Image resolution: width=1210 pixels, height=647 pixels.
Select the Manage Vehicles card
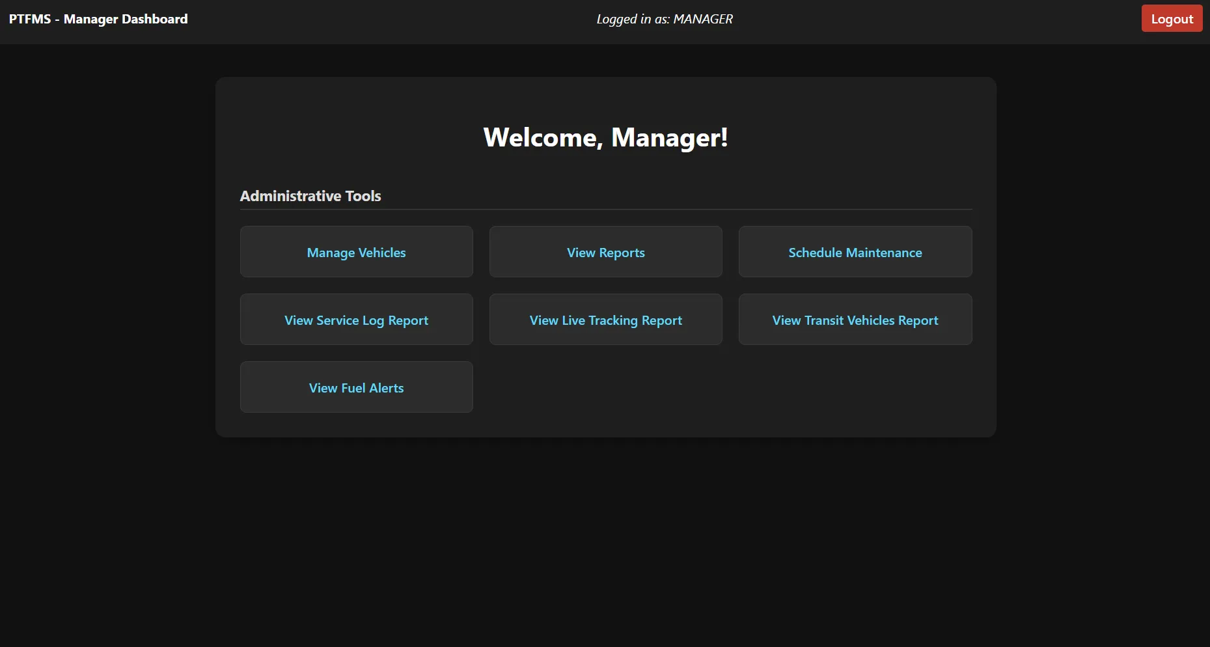point(356,252)
